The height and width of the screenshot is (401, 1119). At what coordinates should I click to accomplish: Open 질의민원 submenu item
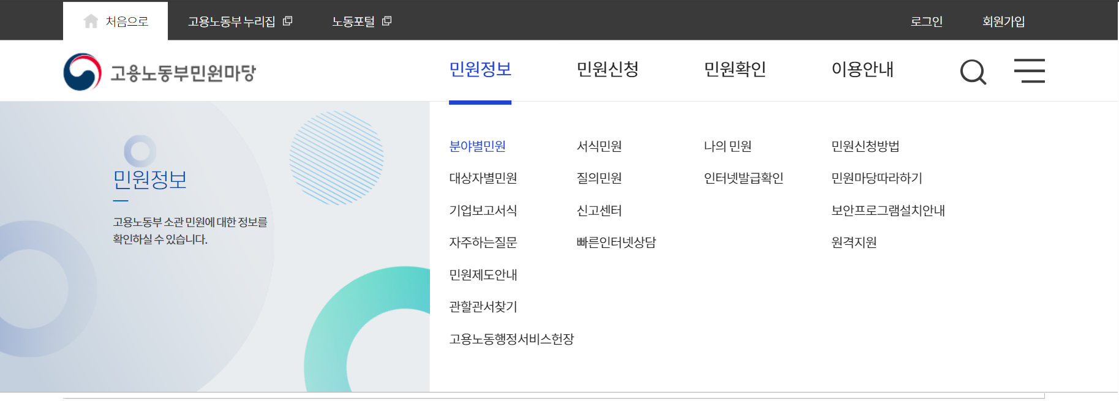[x=599, y=178]
